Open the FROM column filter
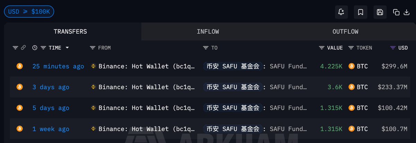 point(93,48)
